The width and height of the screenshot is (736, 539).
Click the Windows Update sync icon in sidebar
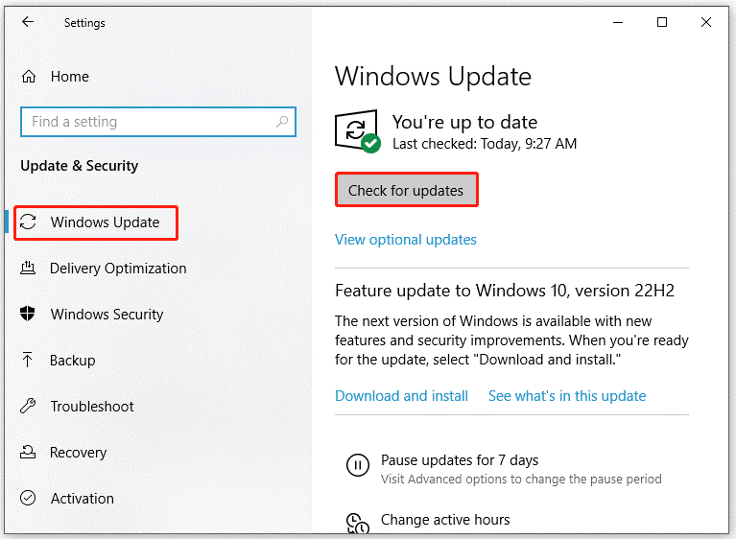coord(28,222)
